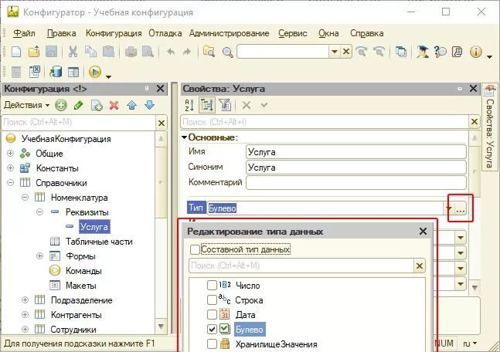Open the Отладка menu
This screenshot has height=352, width=500.
pyautogui.click(x=165, y=33)
